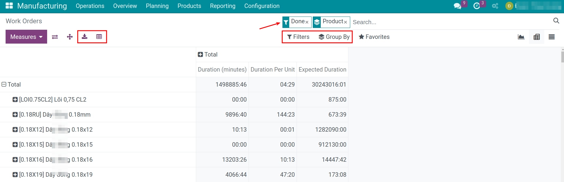Open the Reporting menu

tap(223, 6)
